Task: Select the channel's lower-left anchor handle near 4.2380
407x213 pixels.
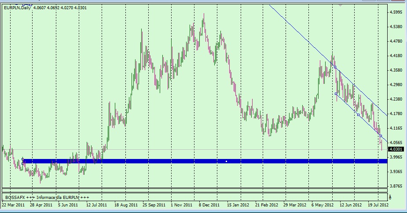Action: tap(336, 94)
